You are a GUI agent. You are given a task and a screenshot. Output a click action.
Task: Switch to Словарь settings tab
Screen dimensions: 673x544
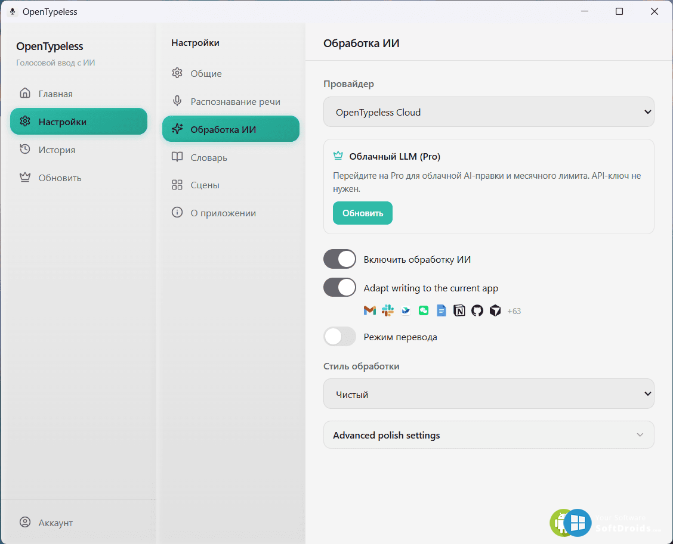coord(230,157)
